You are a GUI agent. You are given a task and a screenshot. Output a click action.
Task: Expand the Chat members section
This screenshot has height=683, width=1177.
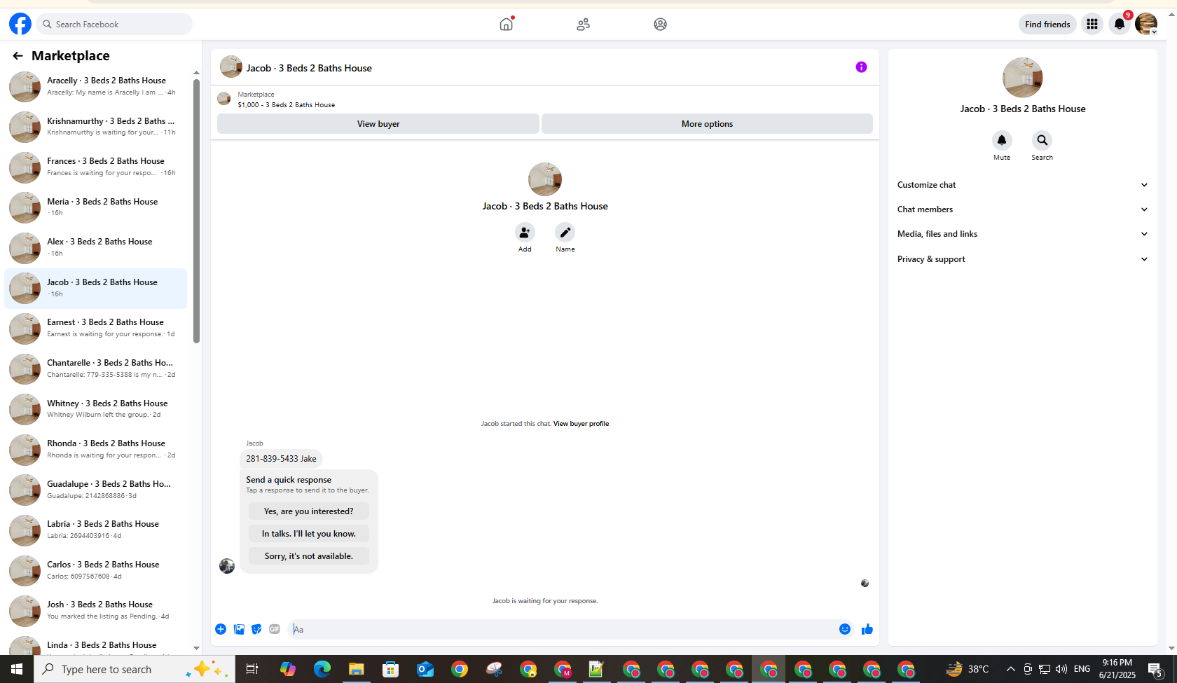1023,209
